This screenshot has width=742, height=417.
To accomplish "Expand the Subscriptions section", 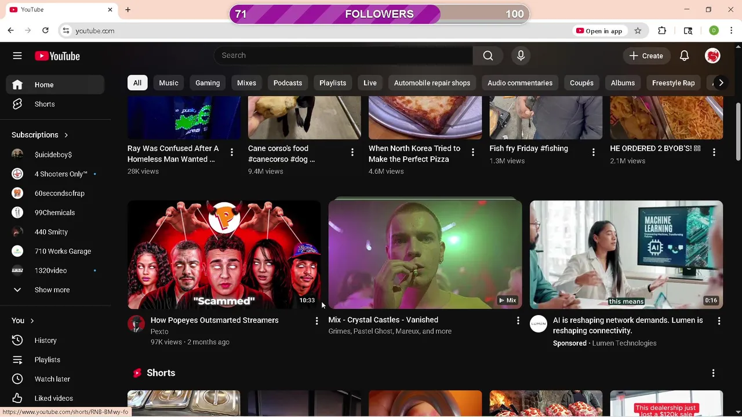I will click(x=40, y=135).
